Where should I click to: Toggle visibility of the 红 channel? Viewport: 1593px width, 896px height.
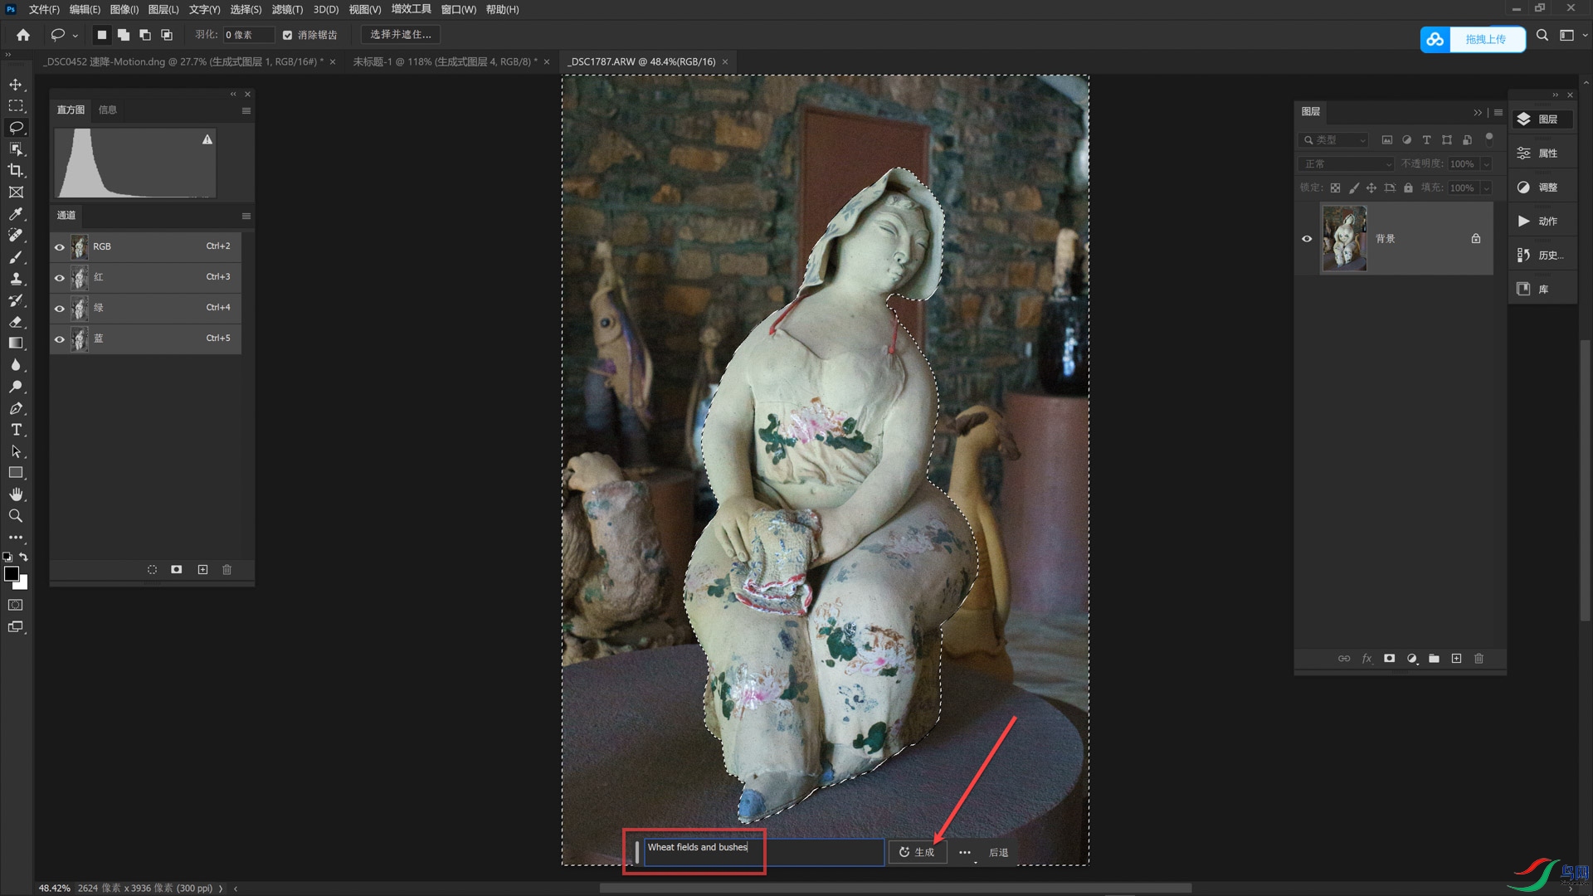point(60,277)
